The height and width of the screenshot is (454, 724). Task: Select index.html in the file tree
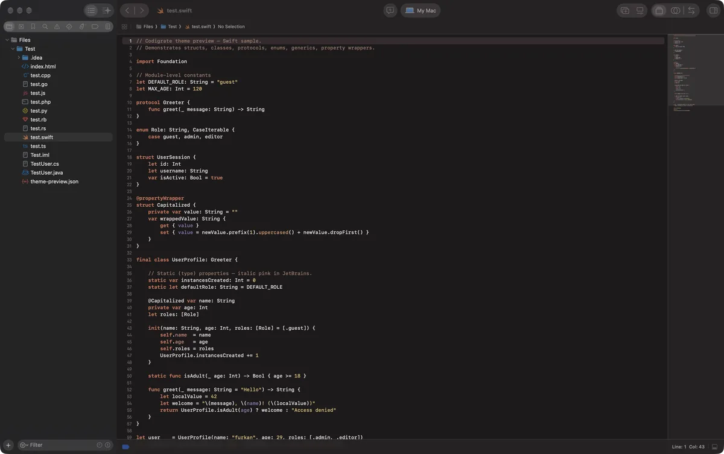click(x=58, y=66)
